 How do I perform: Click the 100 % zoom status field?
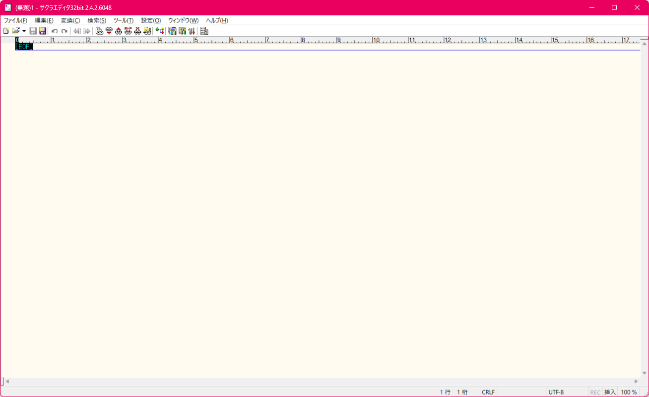(x=629, y=392)
